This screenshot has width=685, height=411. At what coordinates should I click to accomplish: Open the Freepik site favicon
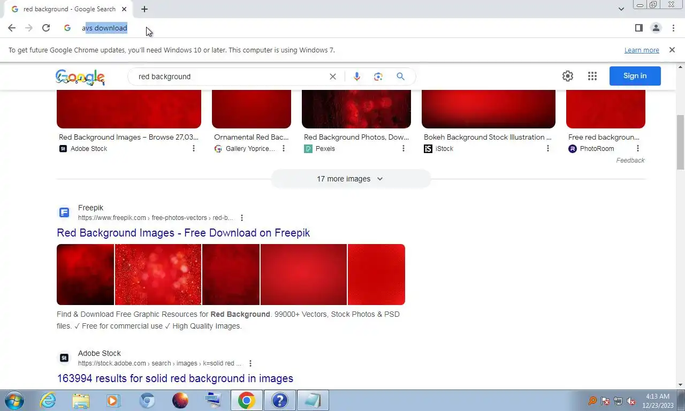[x=64, y=212]
